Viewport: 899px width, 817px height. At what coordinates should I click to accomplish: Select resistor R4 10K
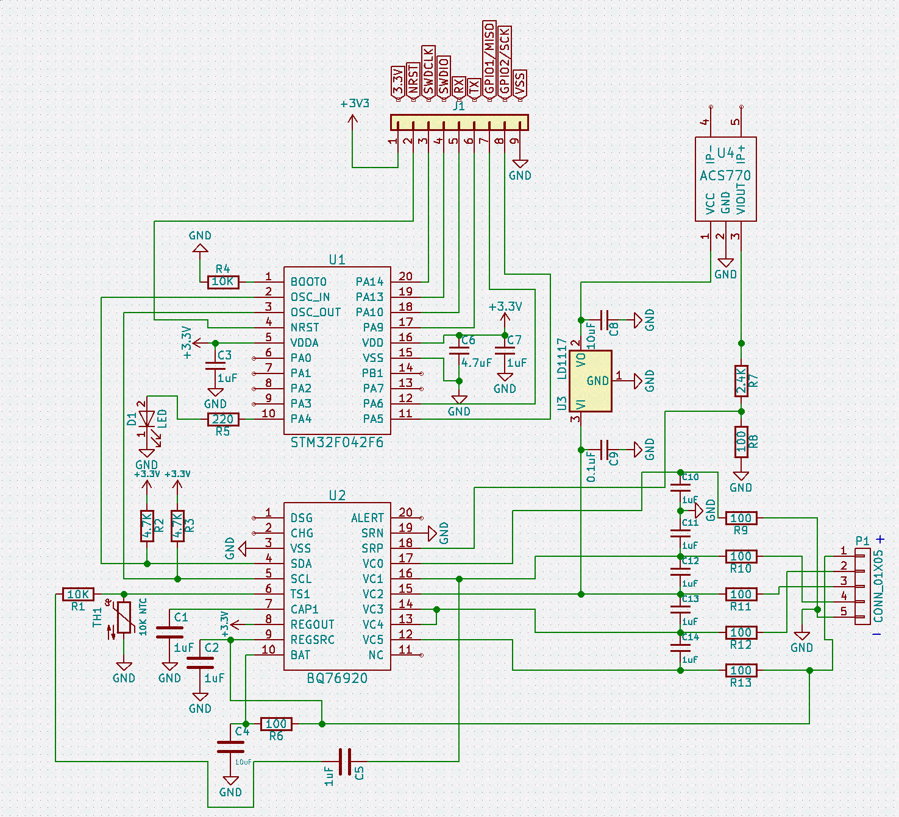tap(223, 281)
